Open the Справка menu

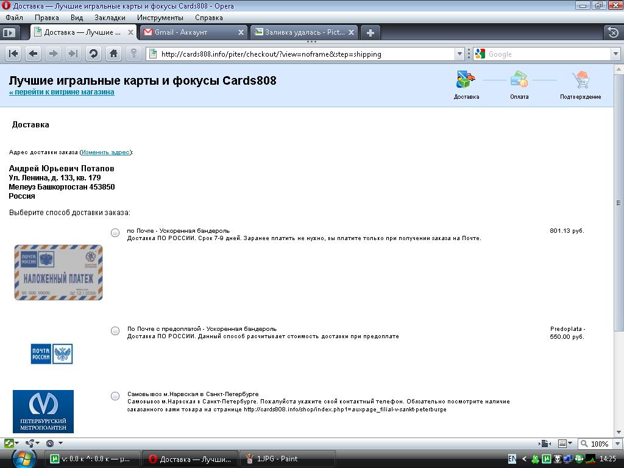tap(209, 18)
